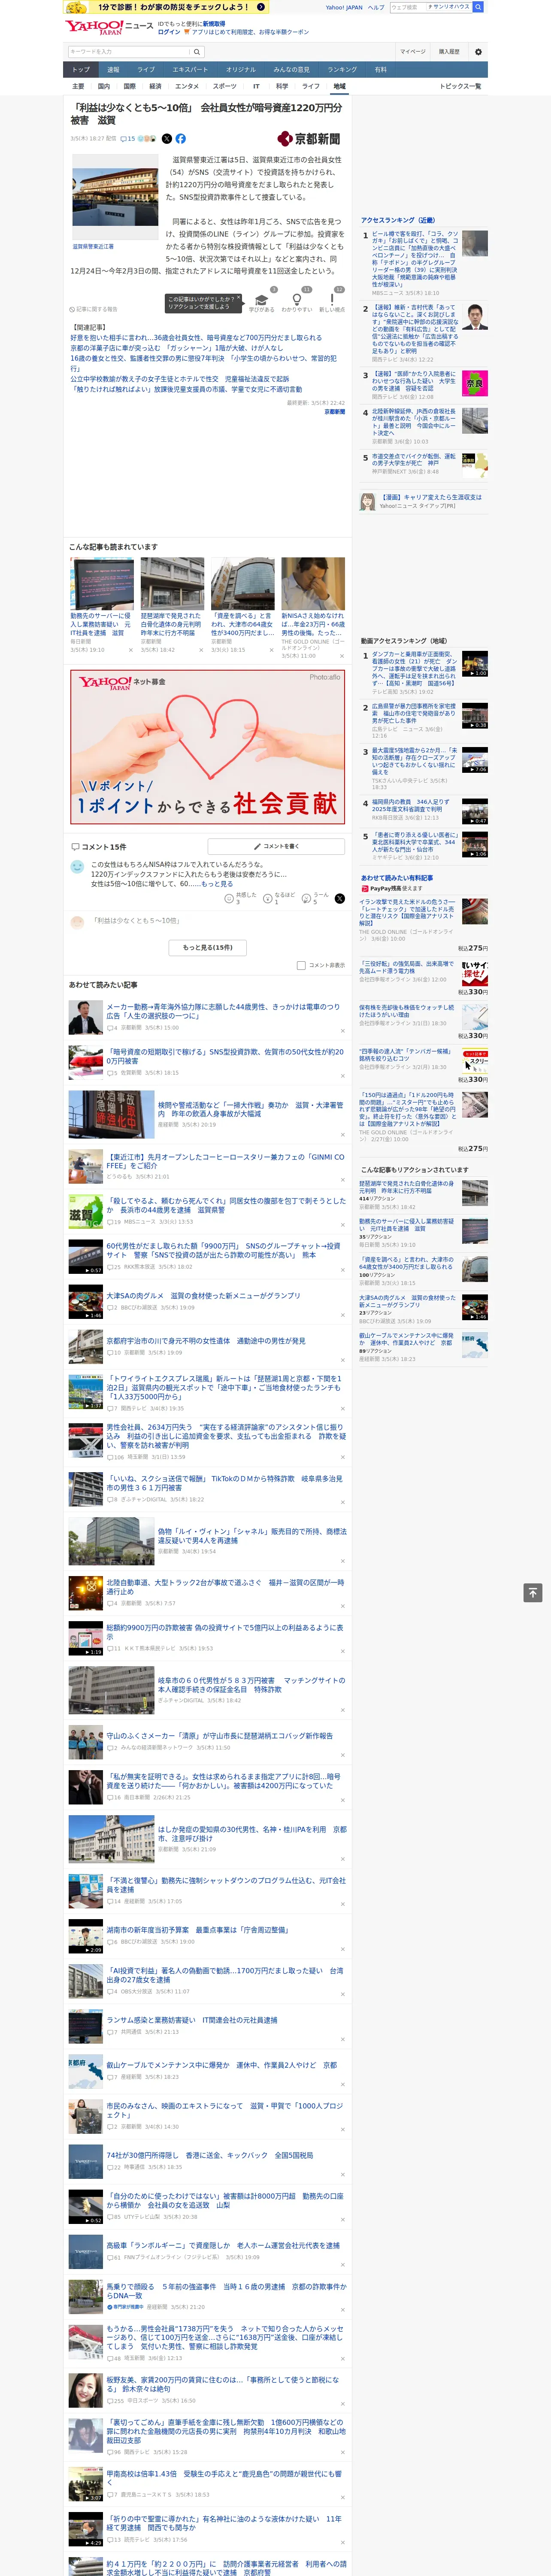Open the マイページ link
Screen dimensions: 551x2576
tap(412, 51)
